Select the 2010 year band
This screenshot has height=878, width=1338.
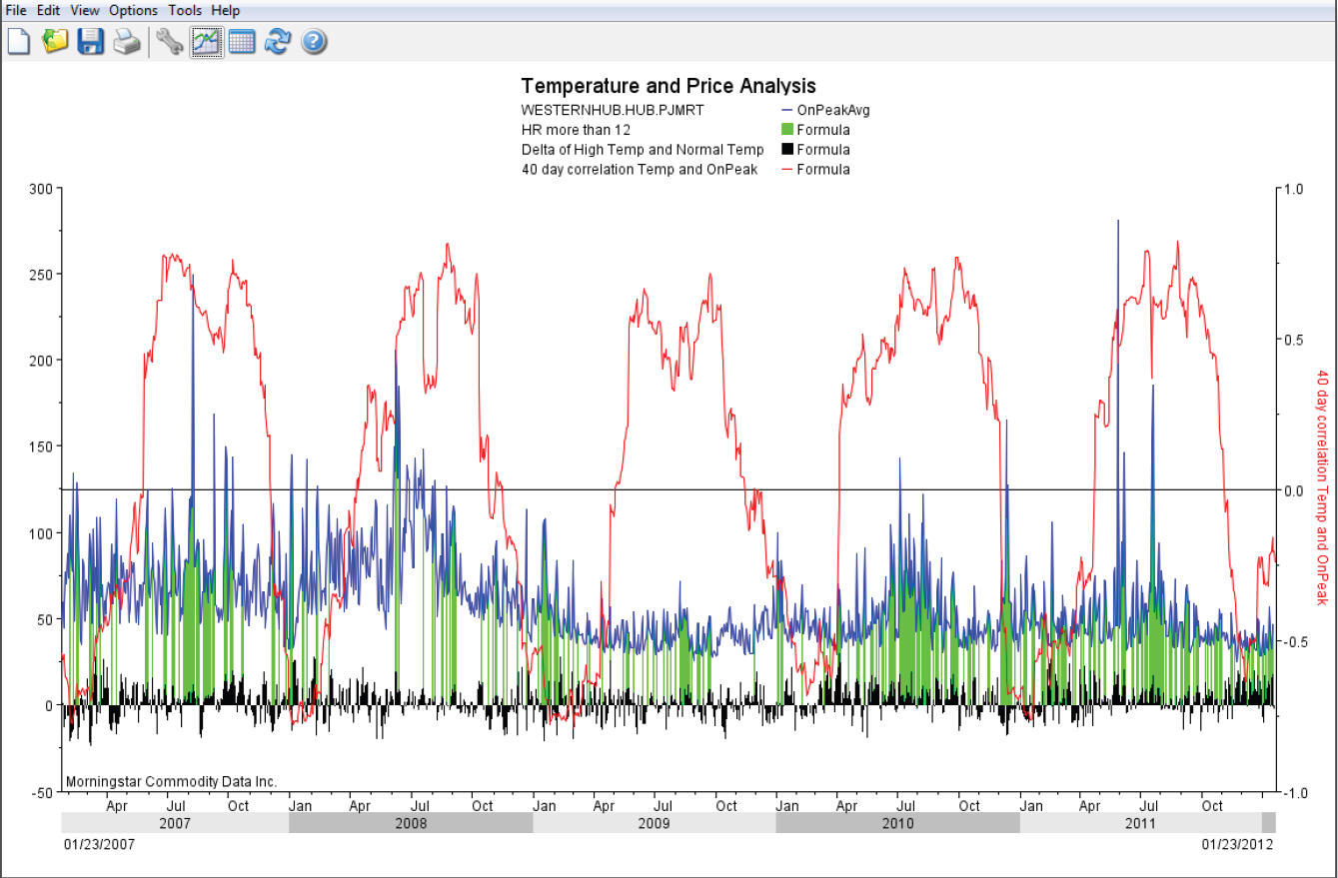pos(897,823)
